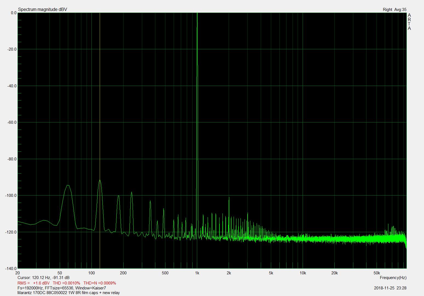Click the '10k' frequency axis label
This screenshot has height=296, width=424.
pos(303,273)
